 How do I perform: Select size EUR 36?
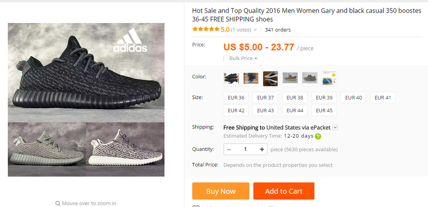(236, 97)
